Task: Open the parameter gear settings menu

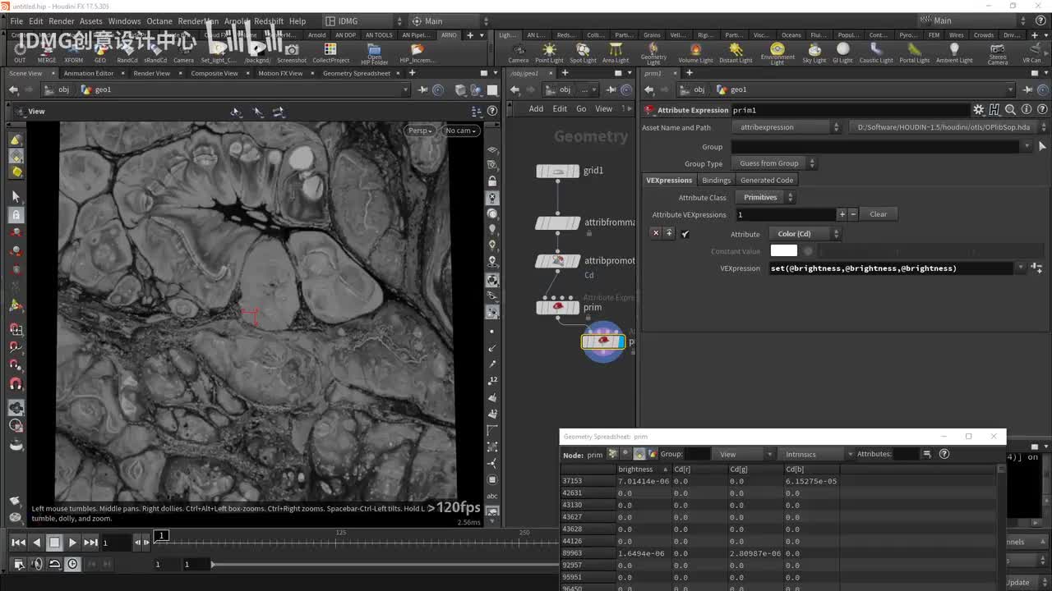Action: [978, 110]
